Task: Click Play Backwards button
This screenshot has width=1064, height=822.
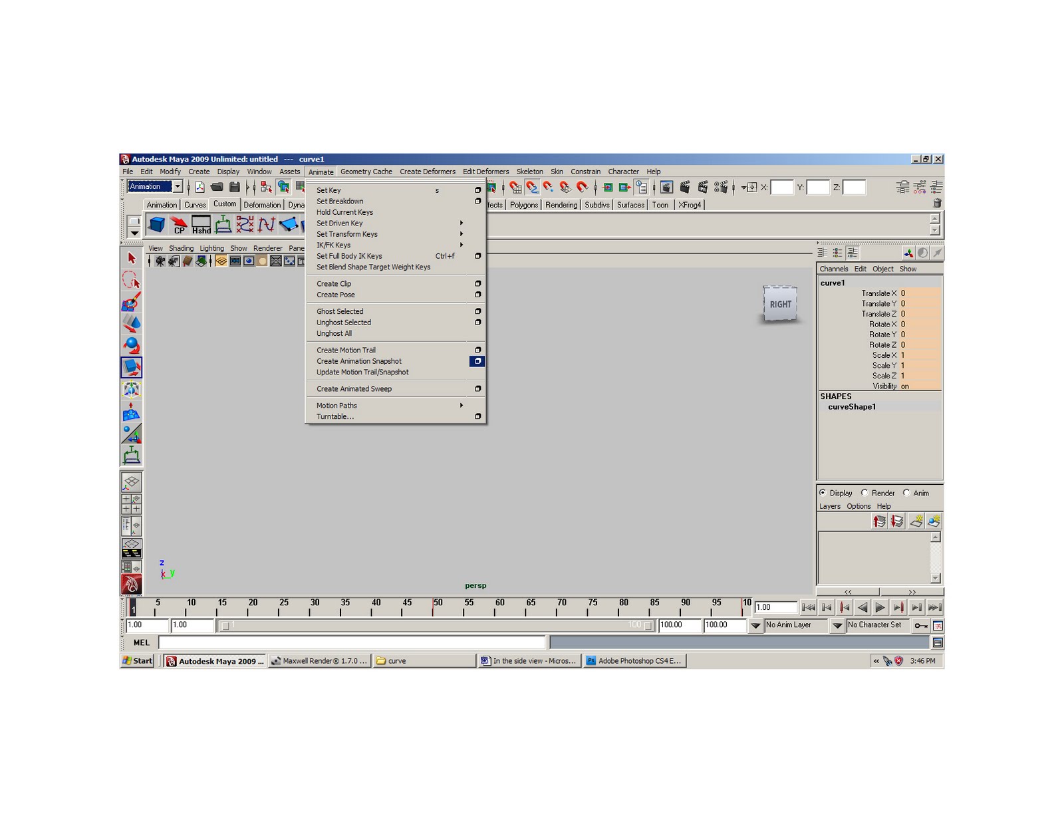Action: pyautogui.click(x=862, y=607)
